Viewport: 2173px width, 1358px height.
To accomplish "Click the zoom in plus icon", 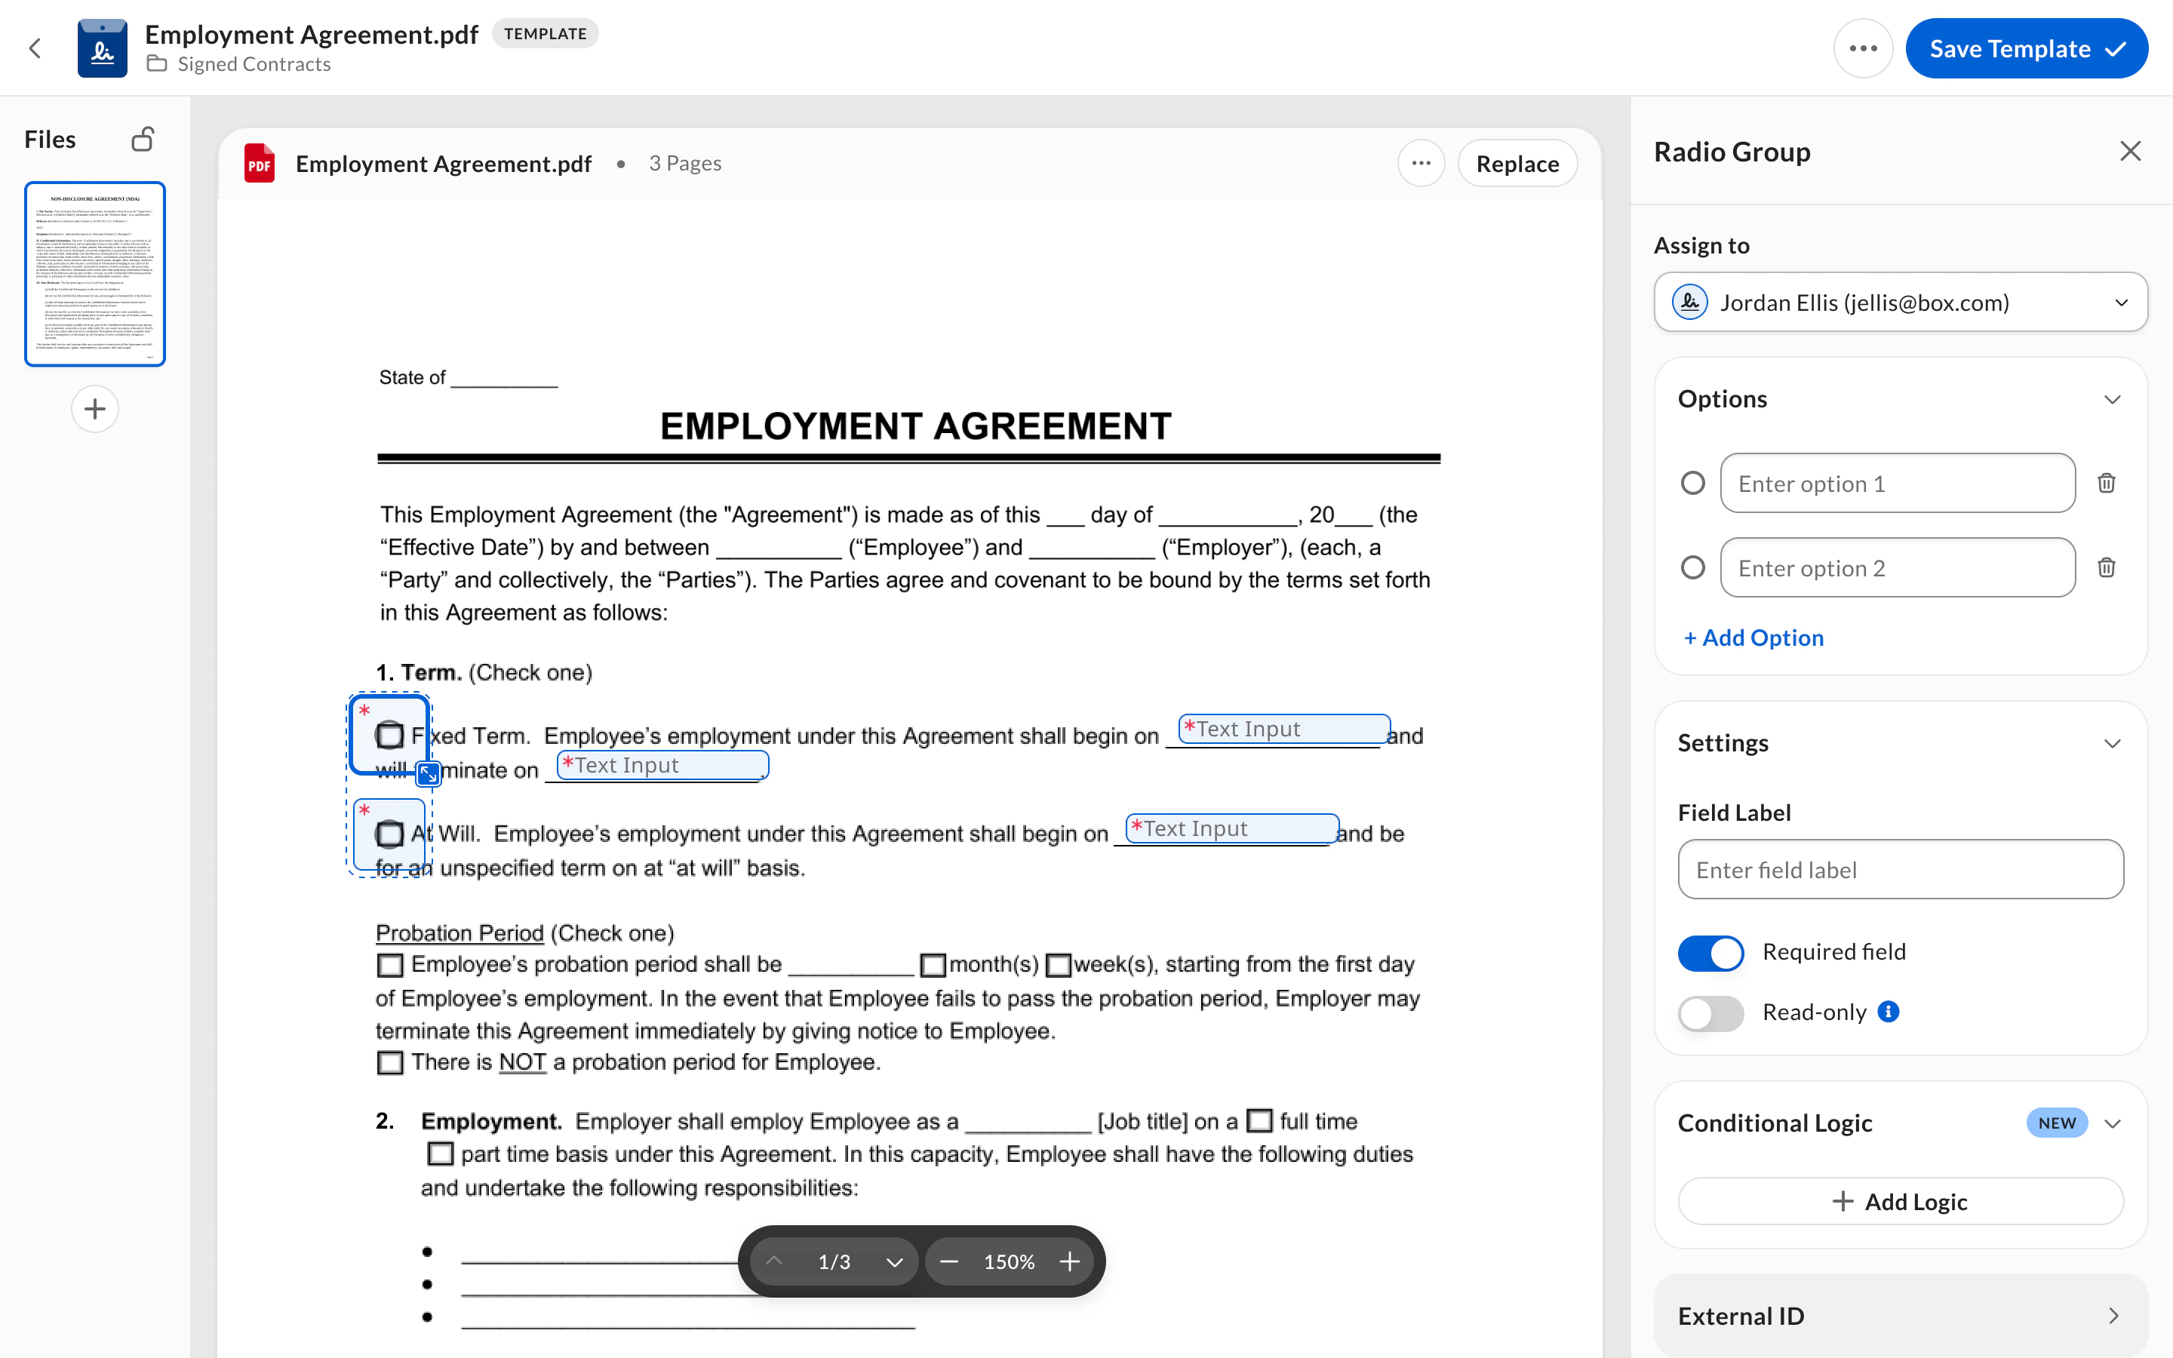I will [1068, 1262].
